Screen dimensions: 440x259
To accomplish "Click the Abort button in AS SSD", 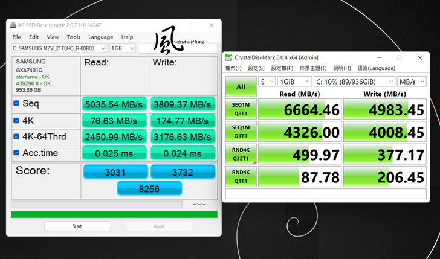I will (159, 226).
